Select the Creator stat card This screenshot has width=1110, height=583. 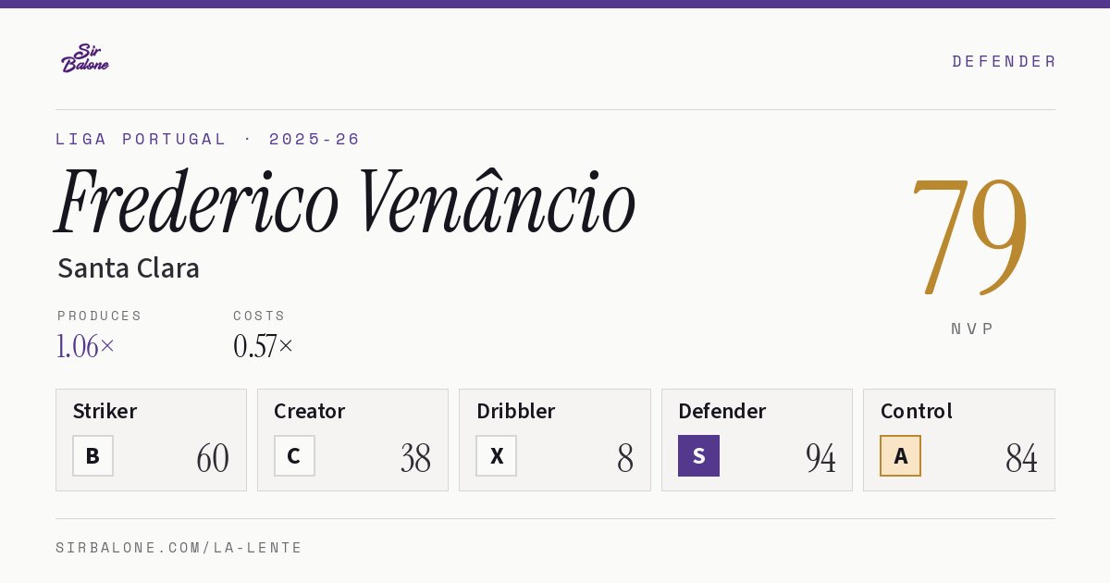[x=352, y=440]
